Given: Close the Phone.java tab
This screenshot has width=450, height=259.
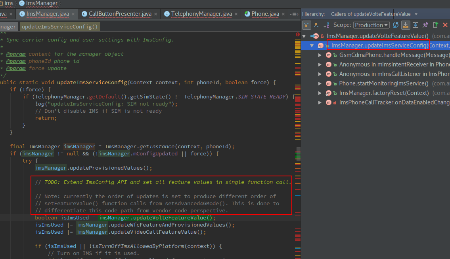Looking at the screenshot, I should [283, 14].
